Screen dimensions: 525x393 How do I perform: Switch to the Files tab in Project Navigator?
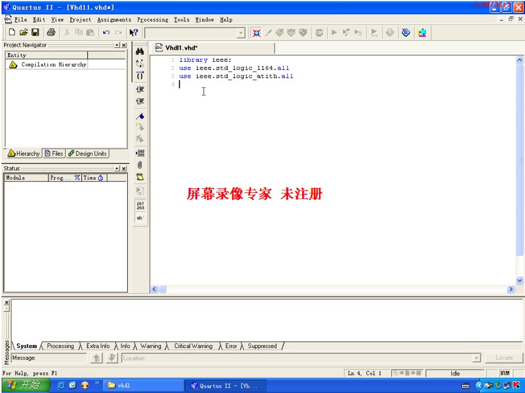coord(54,153)
